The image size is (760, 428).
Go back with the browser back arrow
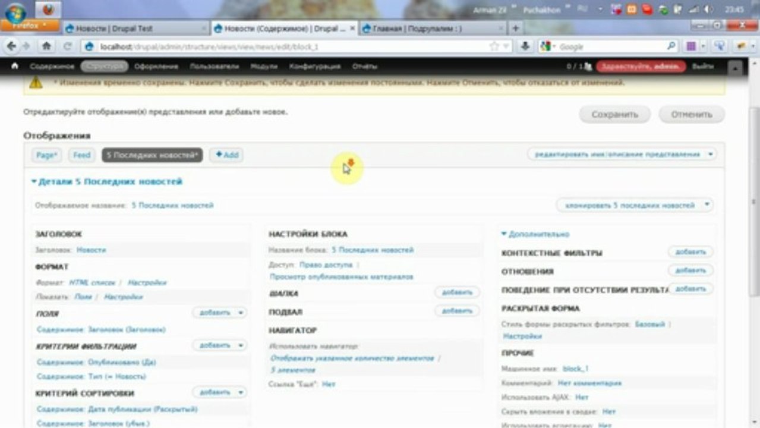11,46
